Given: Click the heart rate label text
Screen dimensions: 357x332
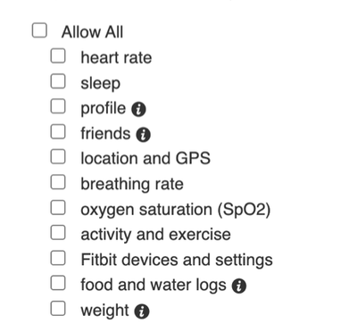Looking at the screenshot, I should 116,57.
